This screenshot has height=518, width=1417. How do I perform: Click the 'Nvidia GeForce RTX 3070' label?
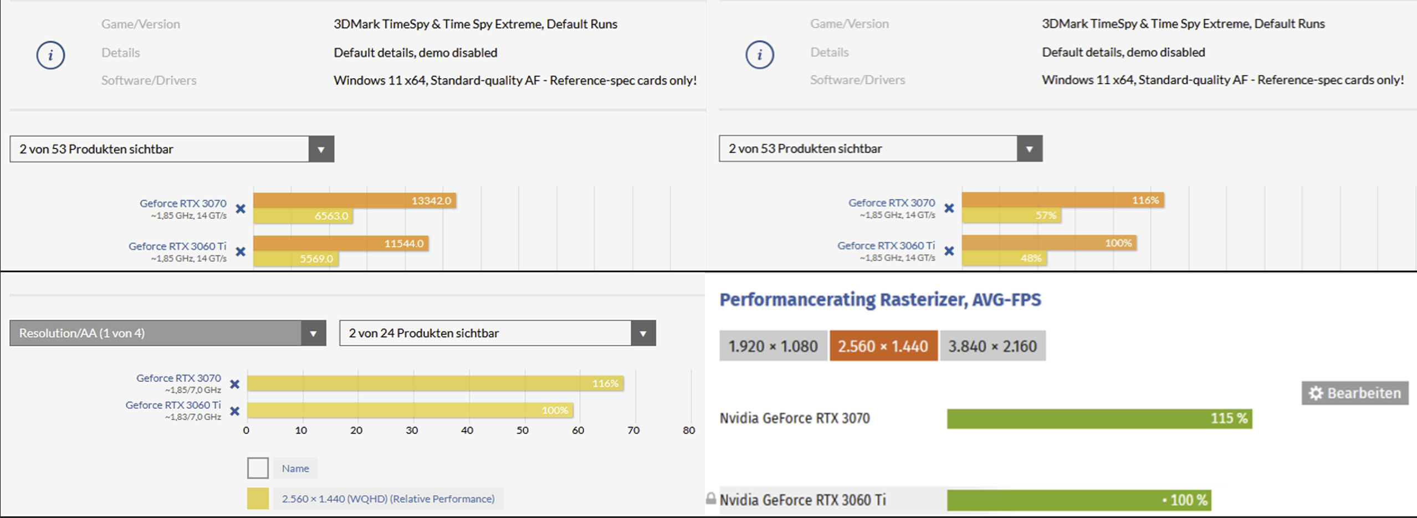point(795,418)
